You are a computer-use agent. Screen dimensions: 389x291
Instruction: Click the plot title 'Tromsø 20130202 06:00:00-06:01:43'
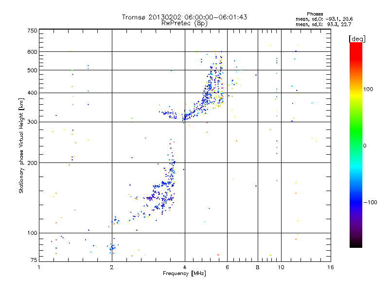tap(184, 17)
